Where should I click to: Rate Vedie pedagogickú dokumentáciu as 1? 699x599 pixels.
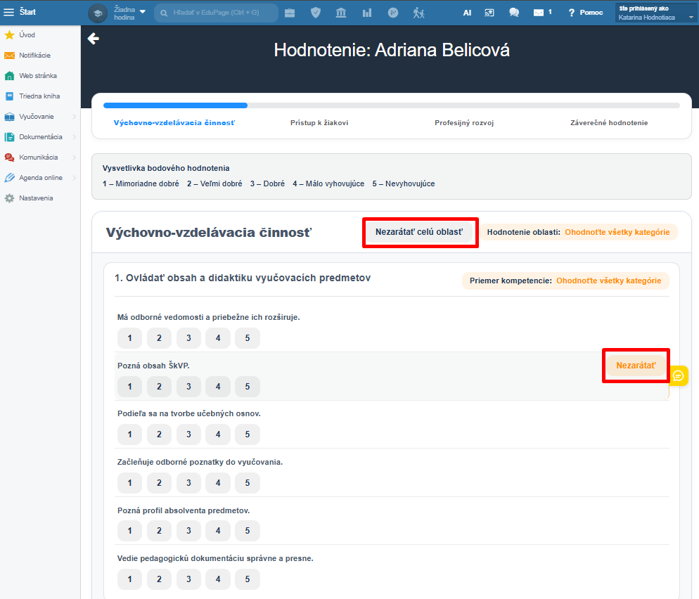coord(129,579)
